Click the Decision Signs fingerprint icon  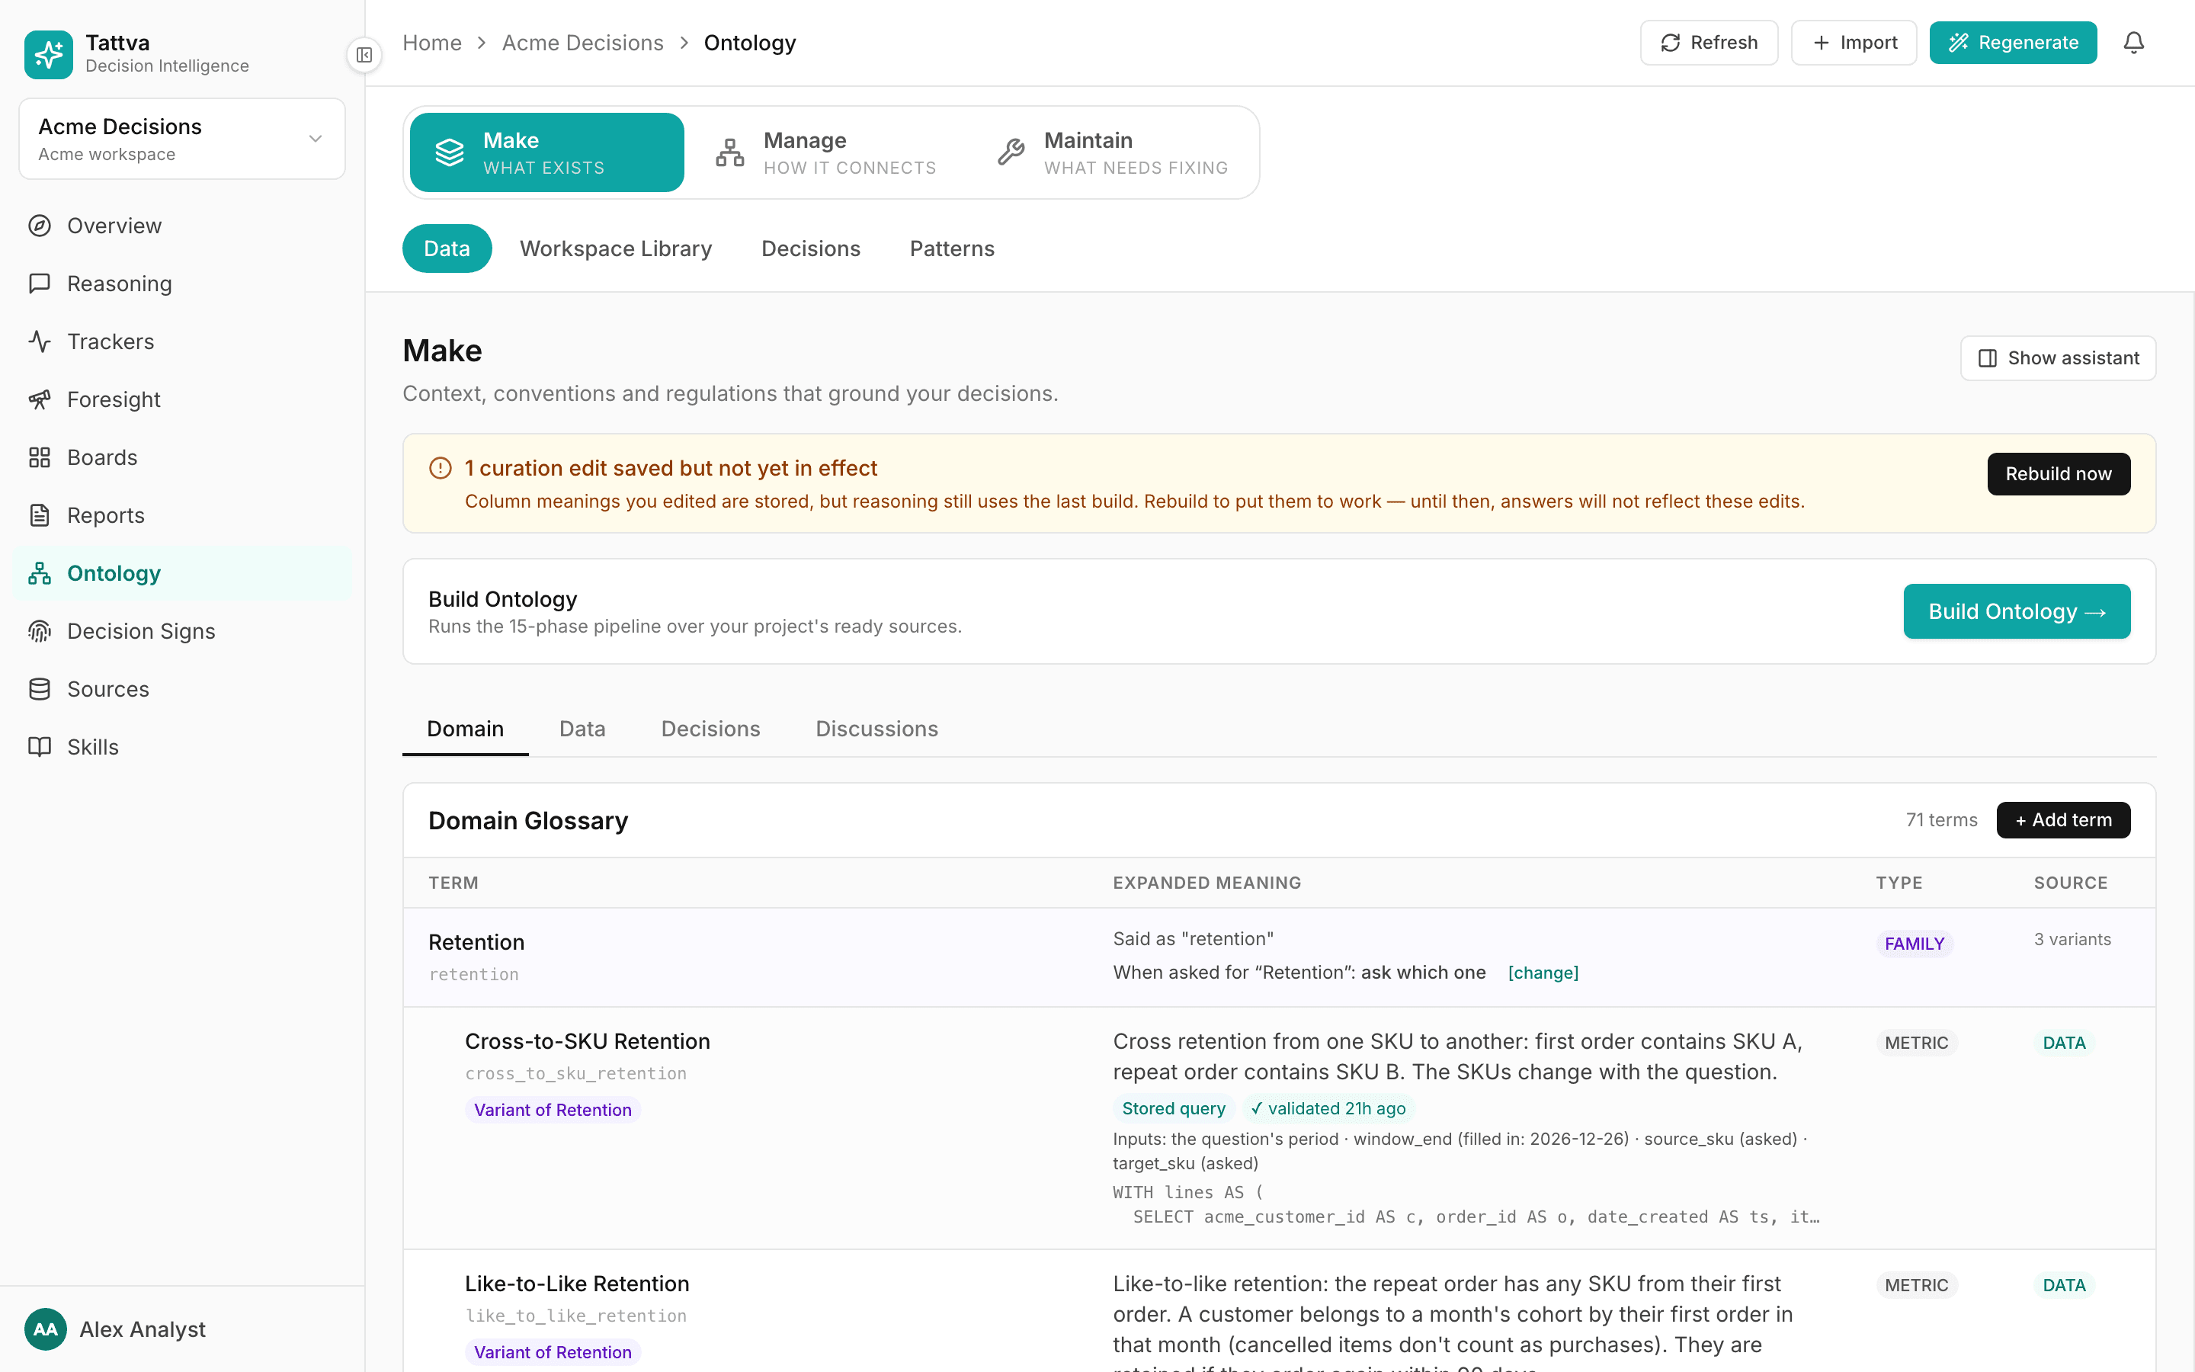39,632
